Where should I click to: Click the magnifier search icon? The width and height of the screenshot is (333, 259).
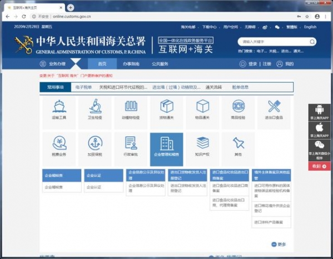[x=312, y=42]
